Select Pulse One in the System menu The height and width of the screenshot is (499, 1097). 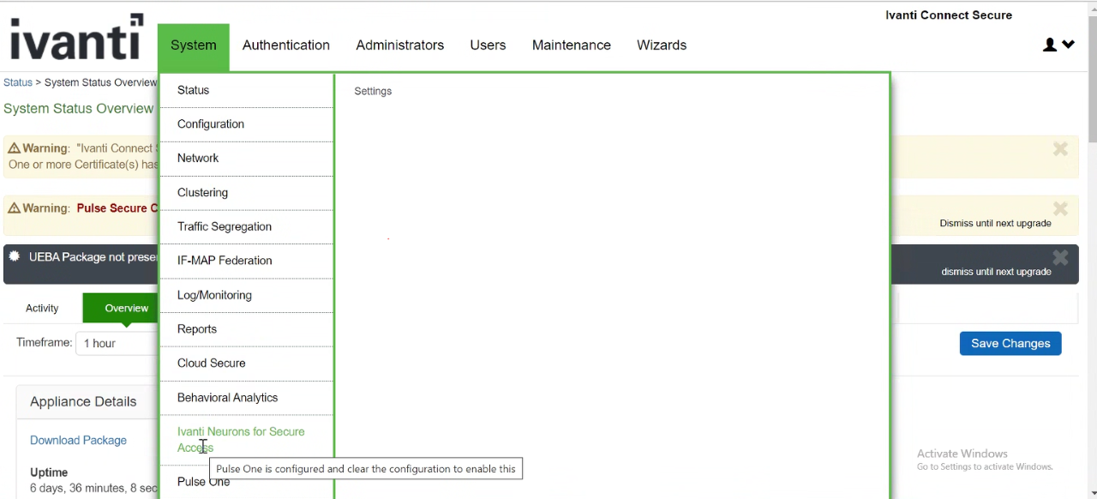(203, 481)
